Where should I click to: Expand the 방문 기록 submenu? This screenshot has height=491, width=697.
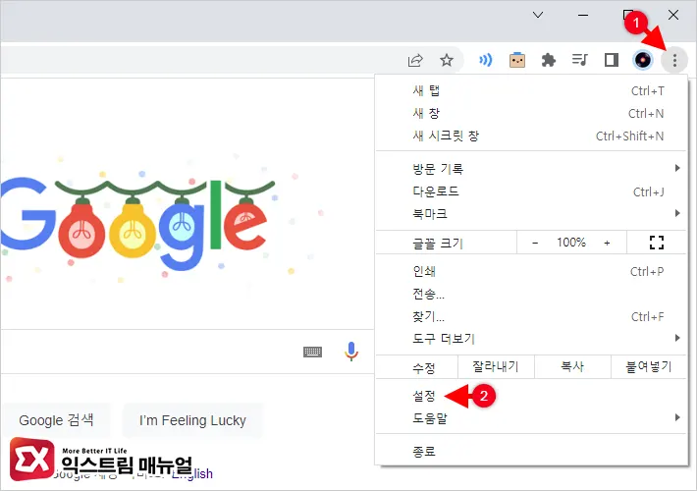pos(531,169)
